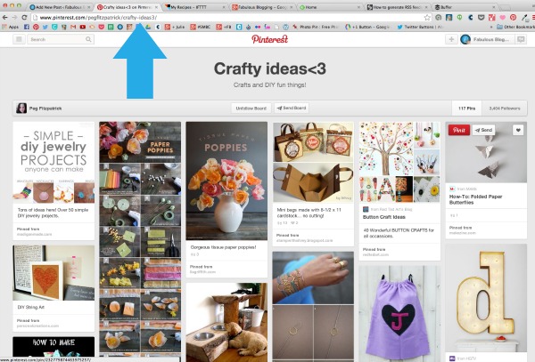The width and height of the screenshot is (535, 362).
Task: Click the Send Board button
Action: (x=292, y=108)
